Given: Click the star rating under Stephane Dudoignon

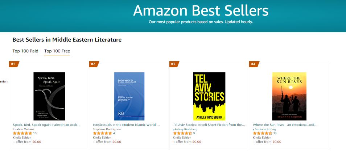Looking at the screenshot, I should tap(102, 133).
